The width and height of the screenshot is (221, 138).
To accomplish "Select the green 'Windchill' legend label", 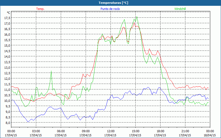I will (180, 9).
